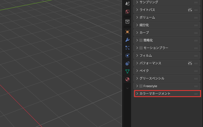Expand the ボリューム panel
The height and width of the screenshot is (127, 203).
point(137,17)
